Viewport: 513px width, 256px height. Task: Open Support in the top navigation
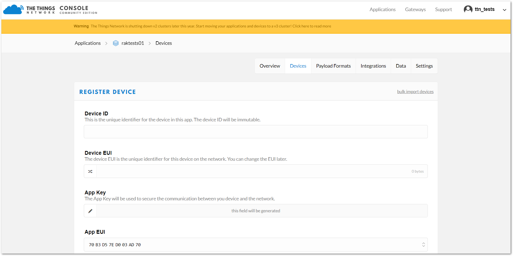tap(443, 10)
